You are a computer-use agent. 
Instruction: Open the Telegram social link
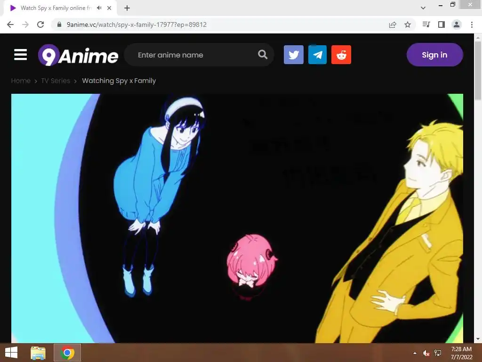(317, 55)
